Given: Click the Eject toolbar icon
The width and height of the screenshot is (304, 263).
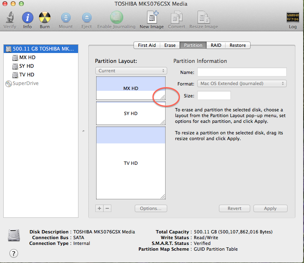Looking at the screenshot, I should coord(87,18).
